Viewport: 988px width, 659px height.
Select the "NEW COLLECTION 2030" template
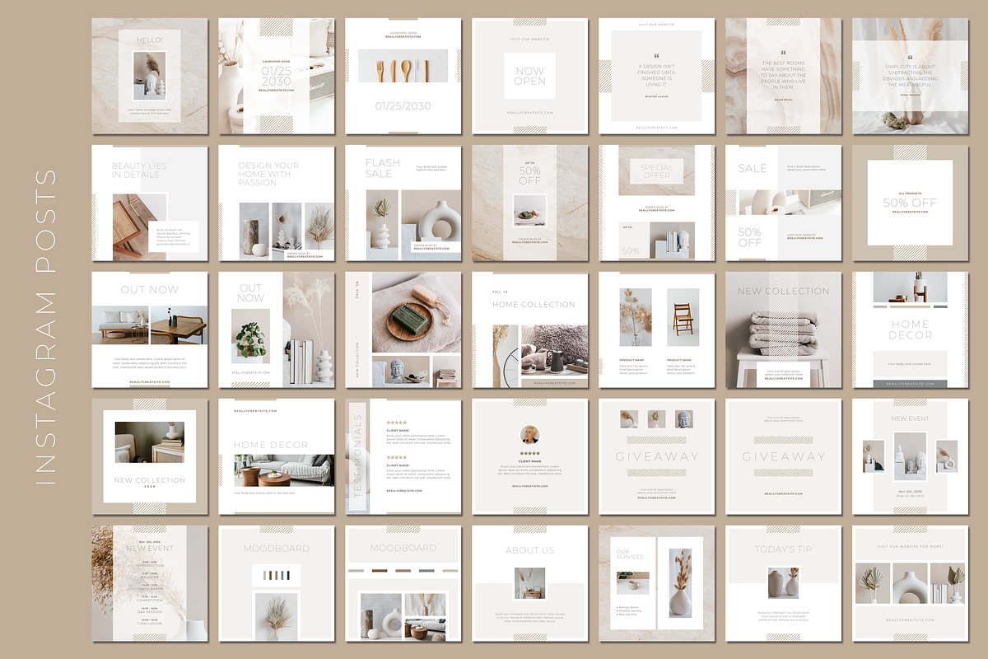[x=150, y=456]
